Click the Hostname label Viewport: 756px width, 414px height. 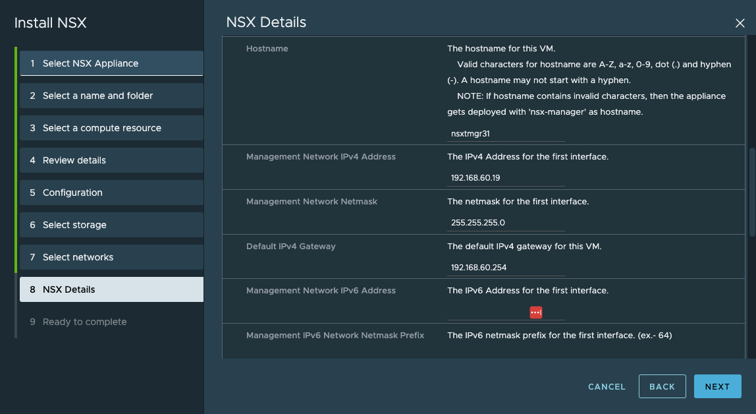[x=267, y=49]
